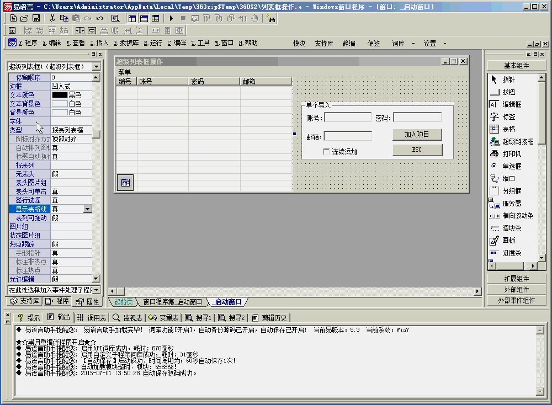Click the 账号 input field

tap(348, 118)
